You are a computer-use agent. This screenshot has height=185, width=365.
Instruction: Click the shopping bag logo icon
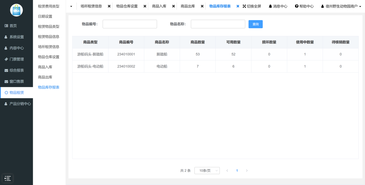tap(16, 10)
